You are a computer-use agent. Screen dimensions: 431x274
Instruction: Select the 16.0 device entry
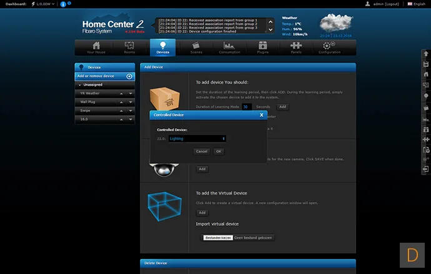pyautogui.click(x=84, y=119)
